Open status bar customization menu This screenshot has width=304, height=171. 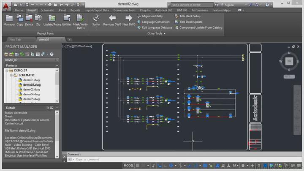click(x=299, y=166)
